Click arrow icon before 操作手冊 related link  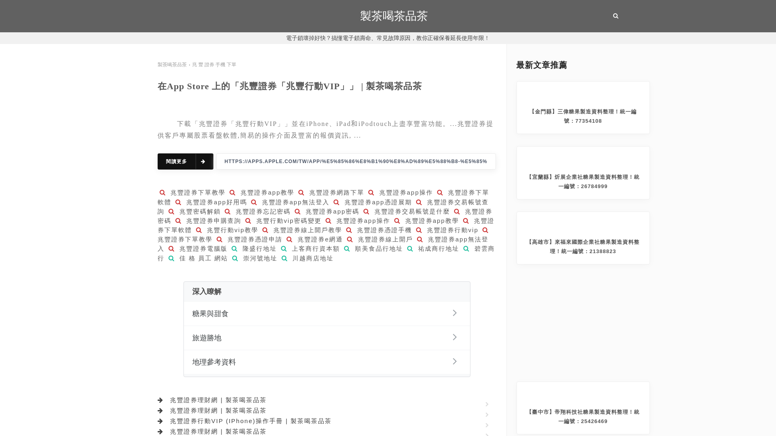coord(160,421)
